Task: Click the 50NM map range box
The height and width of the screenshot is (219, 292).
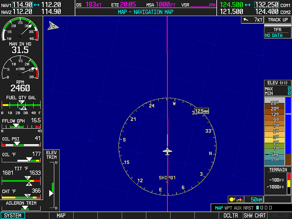Action: point(254,200)
